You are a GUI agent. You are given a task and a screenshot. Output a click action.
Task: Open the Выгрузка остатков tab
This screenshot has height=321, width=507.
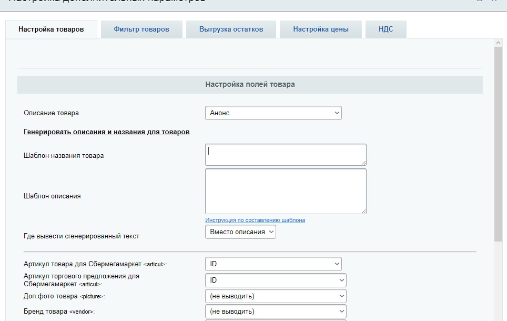coord(231,29)
